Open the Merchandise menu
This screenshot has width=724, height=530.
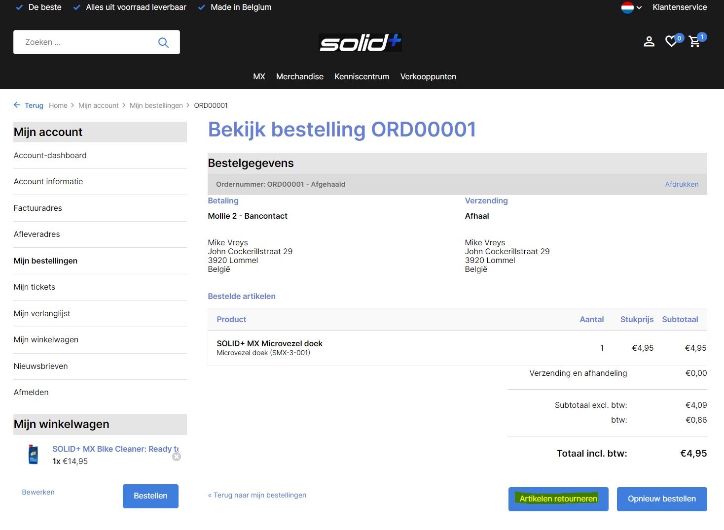coord(300,77)
